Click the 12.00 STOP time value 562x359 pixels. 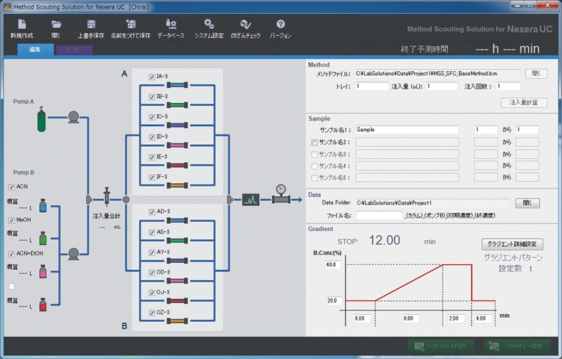click(x=385, y=240)
